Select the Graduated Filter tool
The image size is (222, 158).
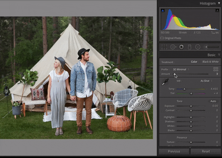pyautogui.click(x=190, y=47)
